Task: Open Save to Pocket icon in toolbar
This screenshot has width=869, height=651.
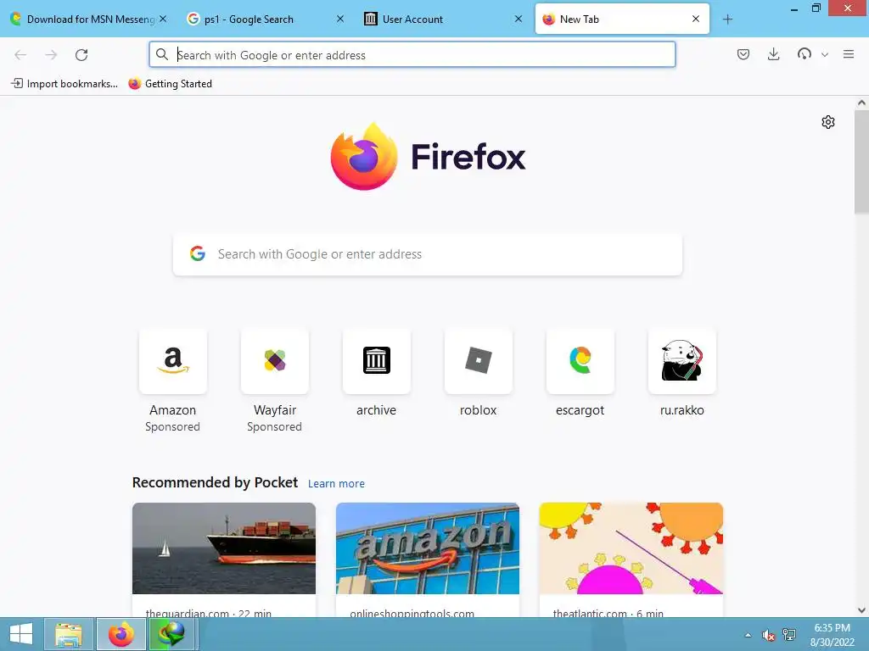Action: (743, 54)
